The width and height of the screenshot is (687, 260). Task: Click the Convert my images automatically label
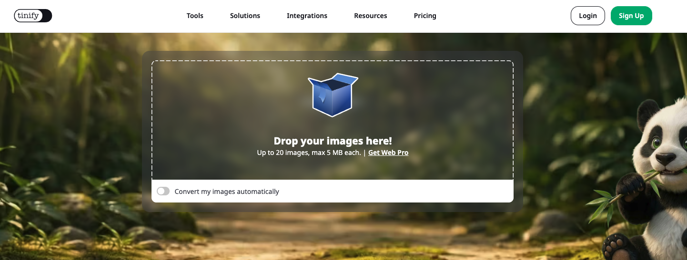click(x=227, y=192)
